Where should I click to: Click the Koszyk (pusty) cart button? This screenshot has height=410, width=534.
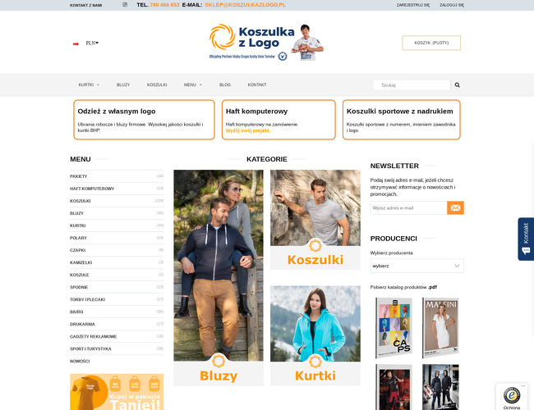(x=431, y=43)
